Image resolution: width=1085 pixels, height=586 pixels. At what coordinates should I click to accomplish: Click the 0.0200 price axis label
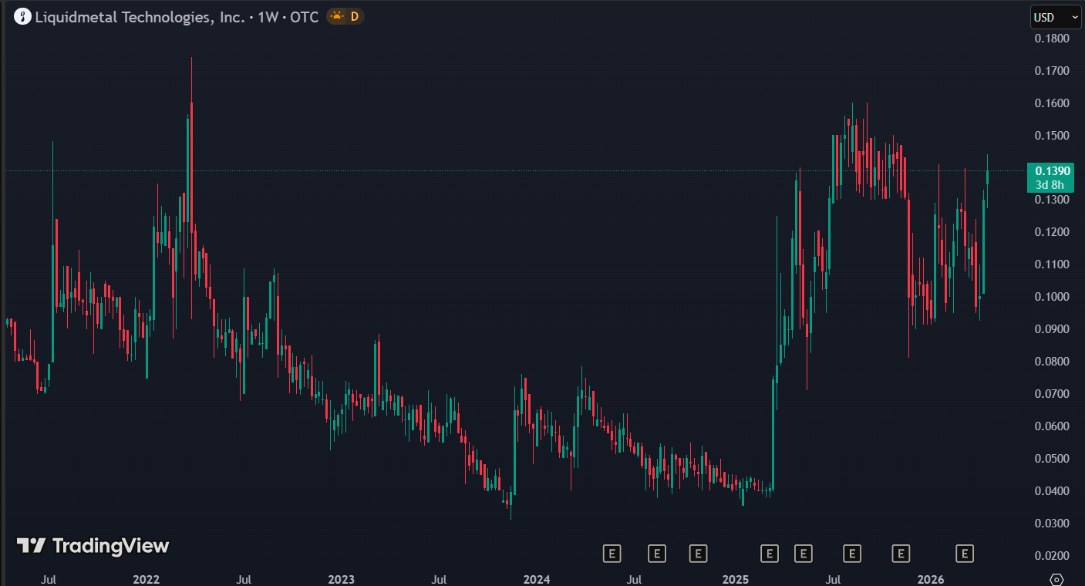[x=1052, y=556]
